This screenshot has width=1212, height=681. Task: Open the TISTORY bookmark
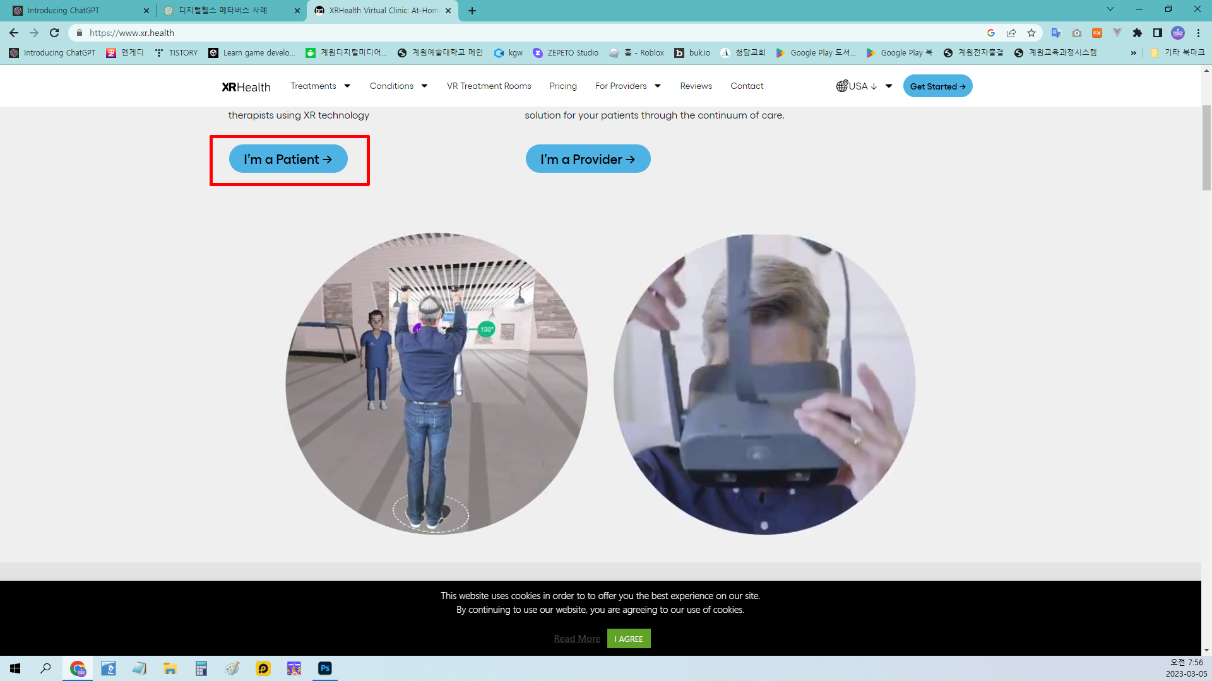click(x=177, y=53)
